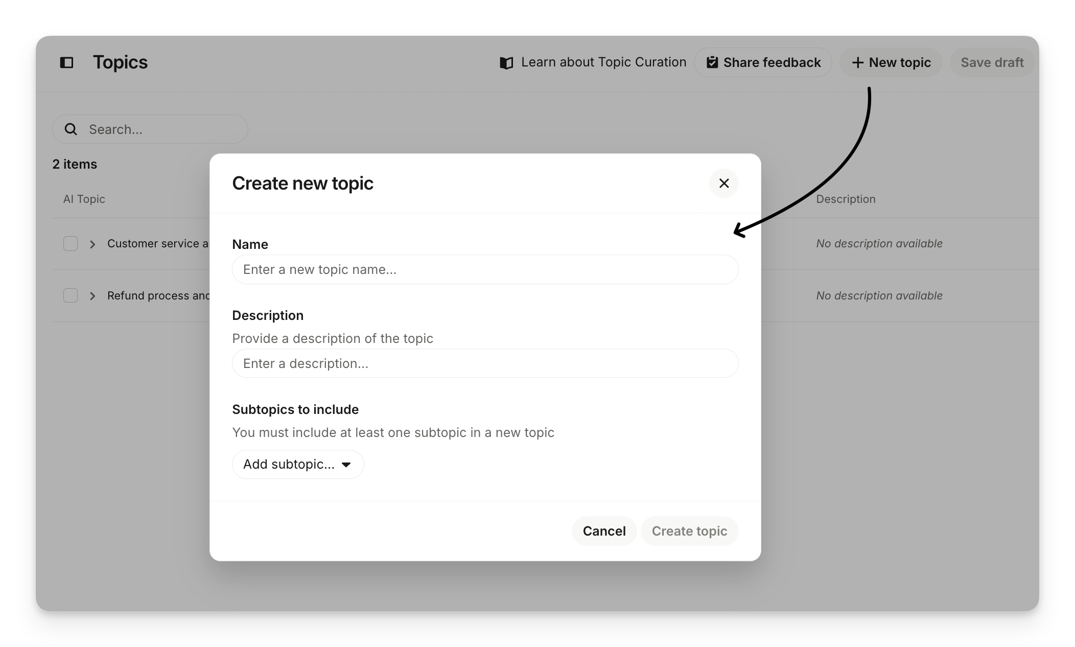Click the Description column header
Image resolution: width=1075 pixels, height=647 pixels.
click(x=846, y=199)
